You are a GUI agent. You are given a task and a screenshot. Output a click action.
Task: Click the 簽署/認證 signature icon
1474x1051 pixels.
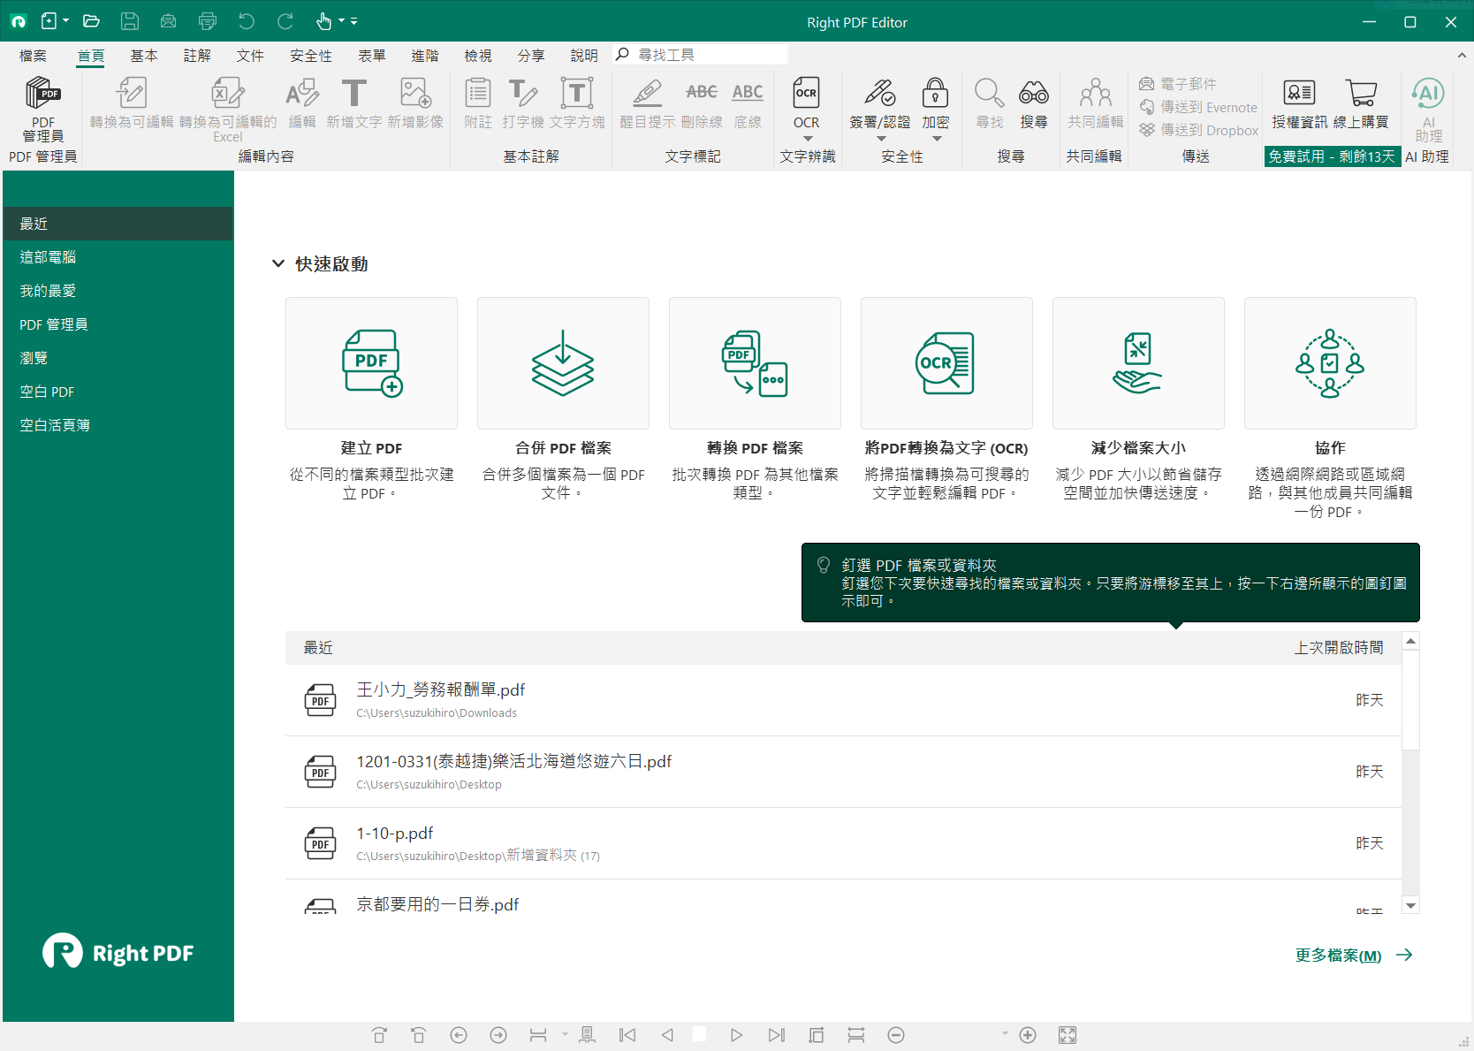pos(879,94)
